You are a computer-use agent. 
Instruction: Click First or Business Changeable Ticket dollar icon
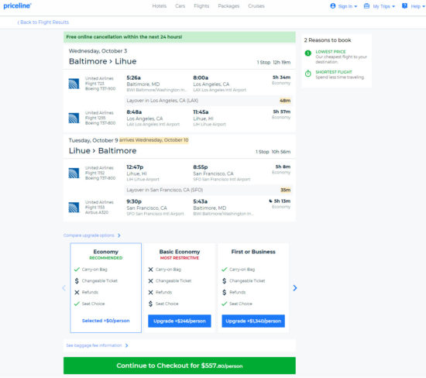[225, 280]
